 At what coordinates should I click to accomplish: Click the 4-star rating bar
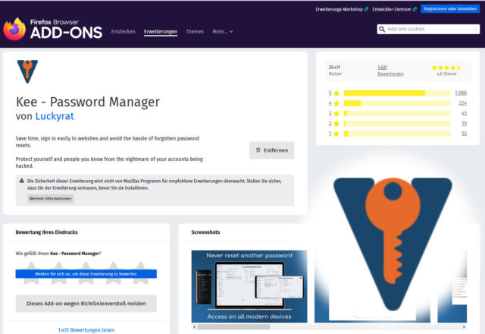[397, 103]
